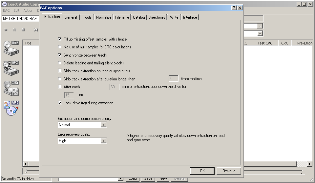This screenshot has width=315, height=183.
Task: Enable Delete leading and trailing silent blocks
Action: click(60, 63)
